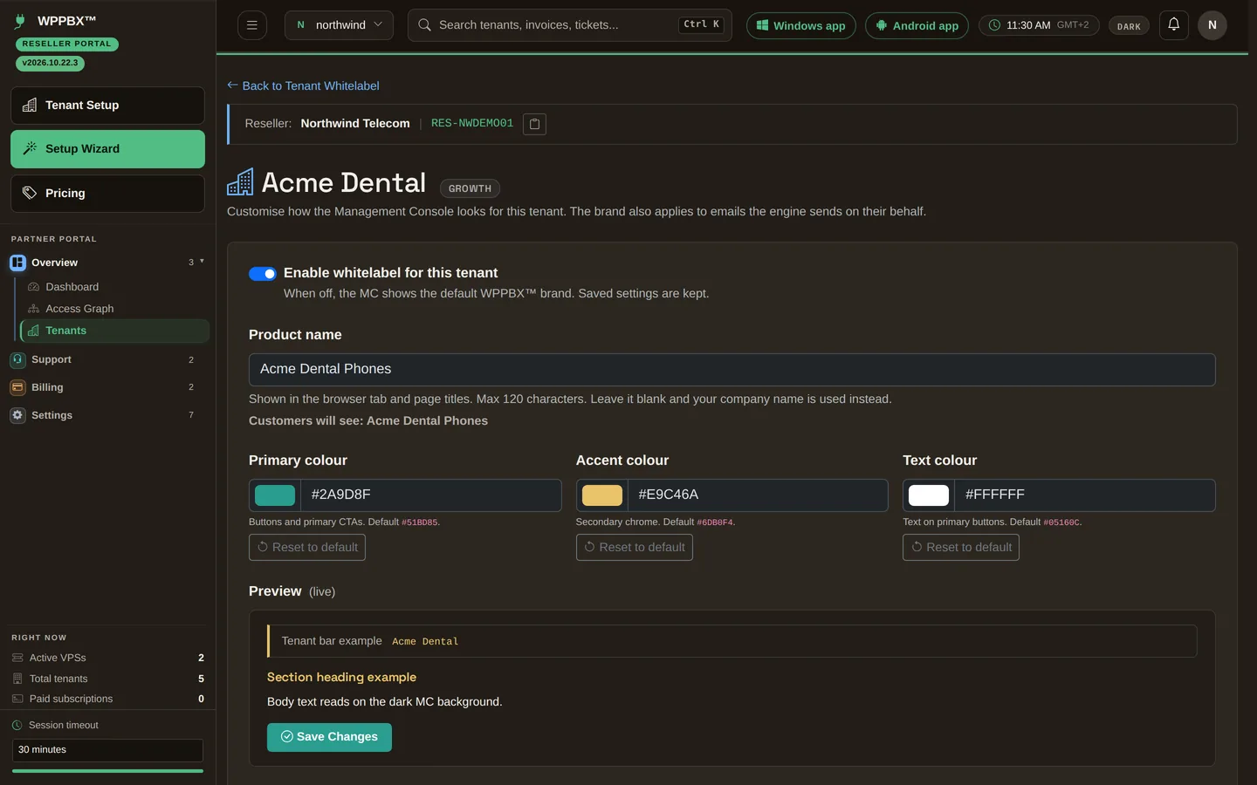This screenshot has width=1257, height=785.
Task: Get the Android app
Action: [917, 25]
